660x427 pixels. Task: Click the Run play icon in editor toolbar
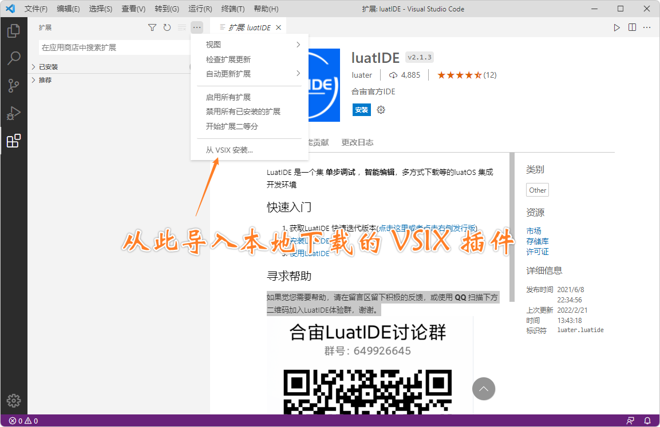pos(616,28)
